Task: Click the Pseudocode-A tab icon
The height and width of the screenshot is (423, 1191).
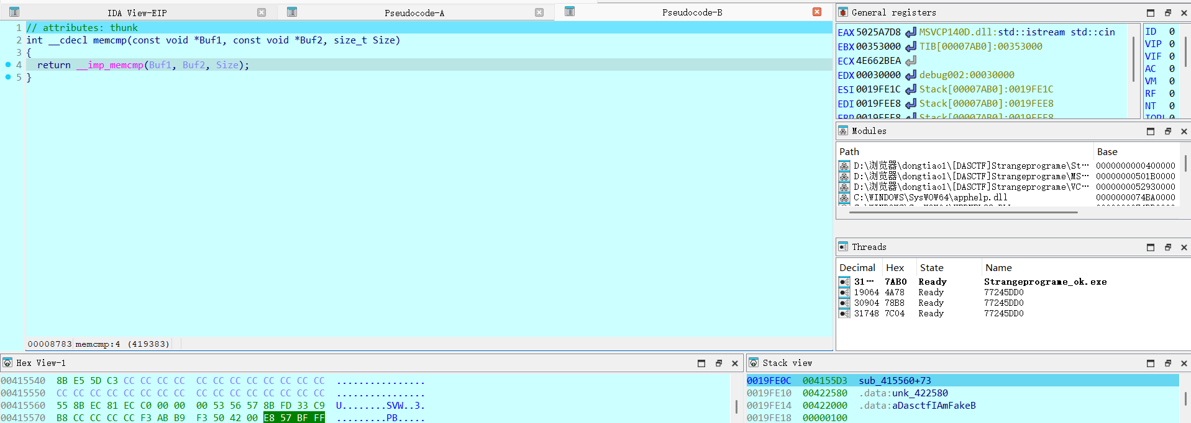Action: [292, 12]
